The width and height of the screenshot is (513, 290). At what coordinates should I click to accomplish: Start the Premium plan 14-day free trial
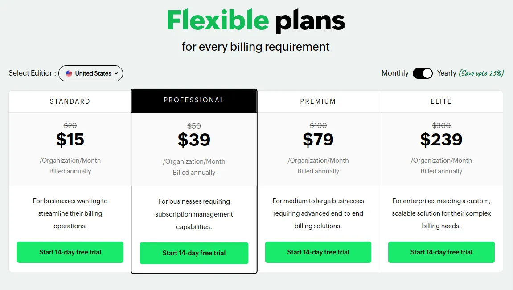coord(318,252)
